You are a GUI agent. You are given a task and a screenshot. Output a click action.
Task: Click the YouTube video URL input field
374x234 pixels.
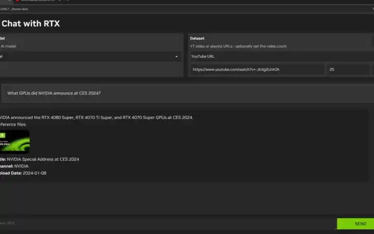point(257,70)
